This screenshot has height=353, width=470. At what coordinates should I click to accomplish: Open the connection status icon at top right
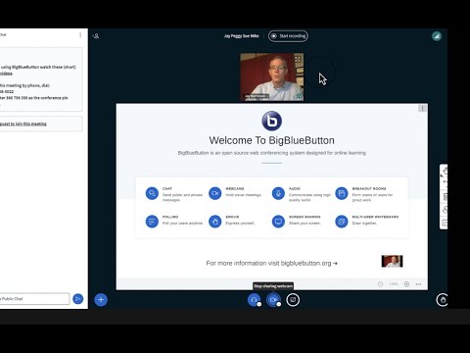(x=437, y=36)
